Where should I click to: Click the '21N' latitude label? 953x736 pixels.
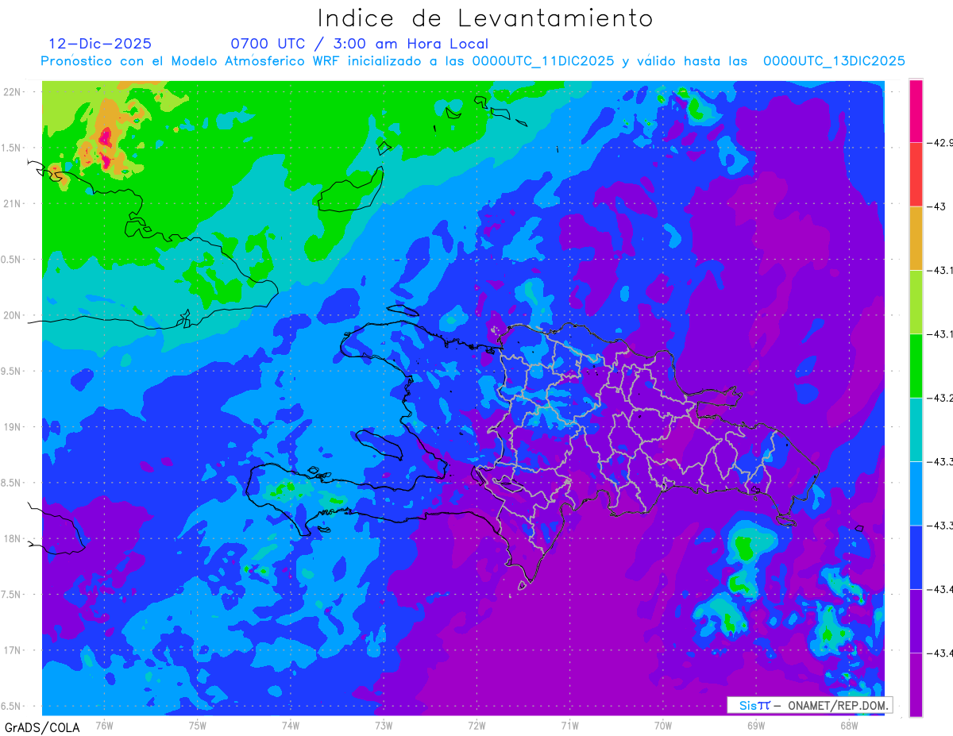12,203
